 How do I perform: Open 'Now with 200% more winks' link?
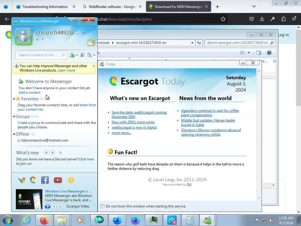[x=133, y=122]
